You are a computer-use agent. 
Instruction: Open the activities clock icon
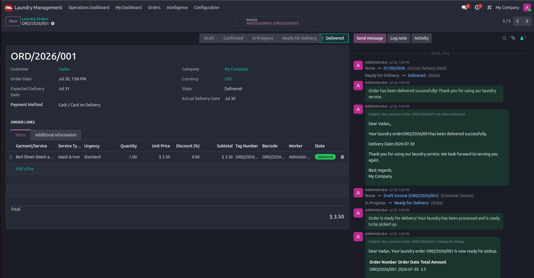[477, 8]
